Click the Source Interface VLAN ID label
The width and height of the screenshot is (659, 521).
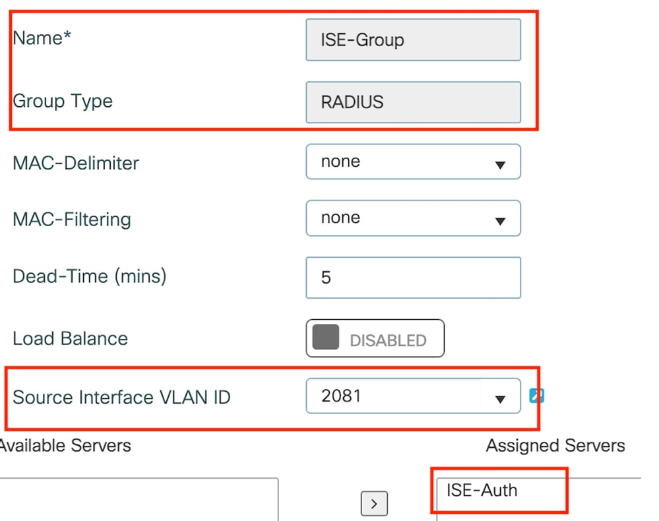[121, 397]
